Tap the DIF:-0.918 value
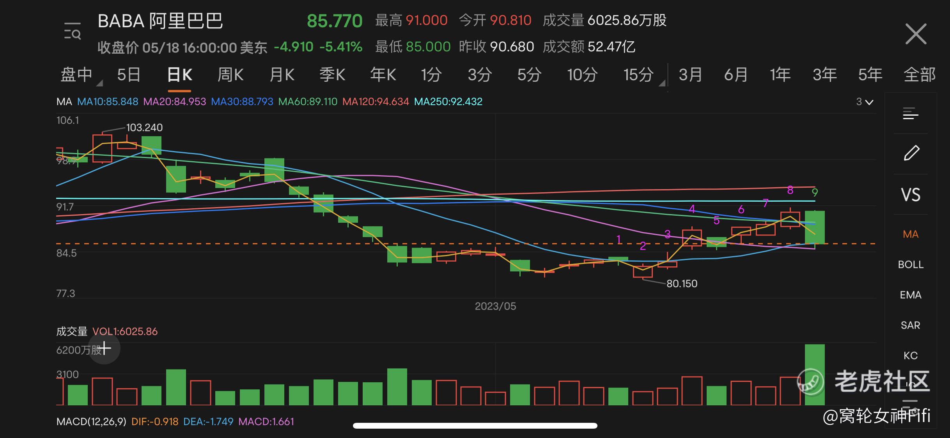Screen dimensions: 950x438 (155, 422)
